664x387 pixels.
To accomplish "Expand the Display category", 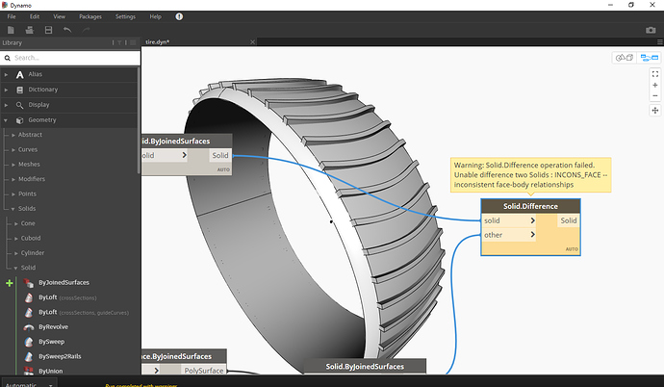I will 68,105.
